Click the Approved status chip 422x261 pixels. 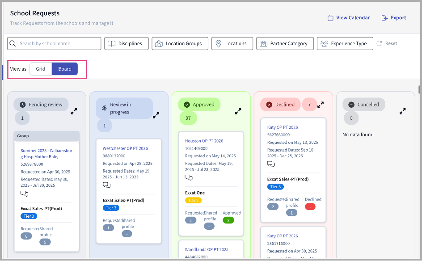(x=199, y=105)
